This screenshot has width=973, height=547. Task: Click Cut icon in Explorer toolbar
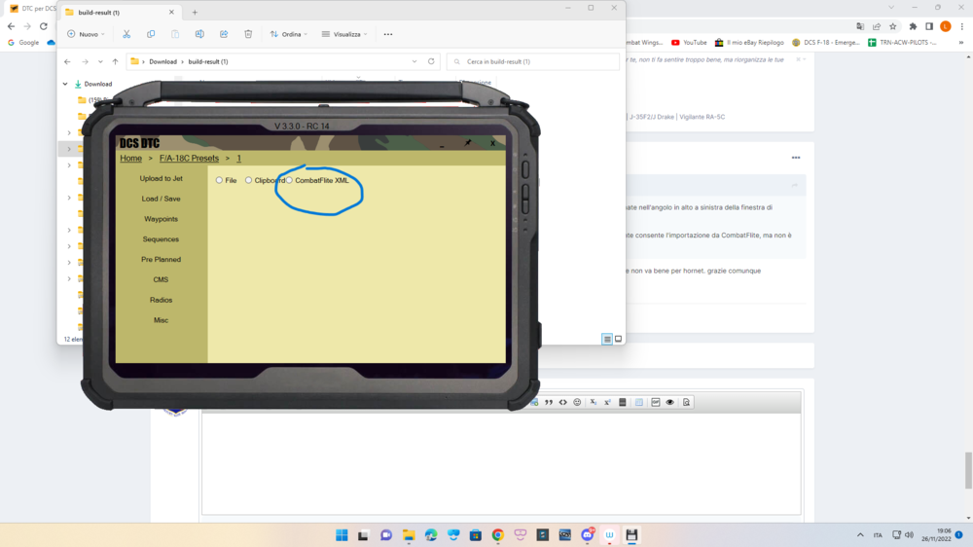[x=126, y=34]
